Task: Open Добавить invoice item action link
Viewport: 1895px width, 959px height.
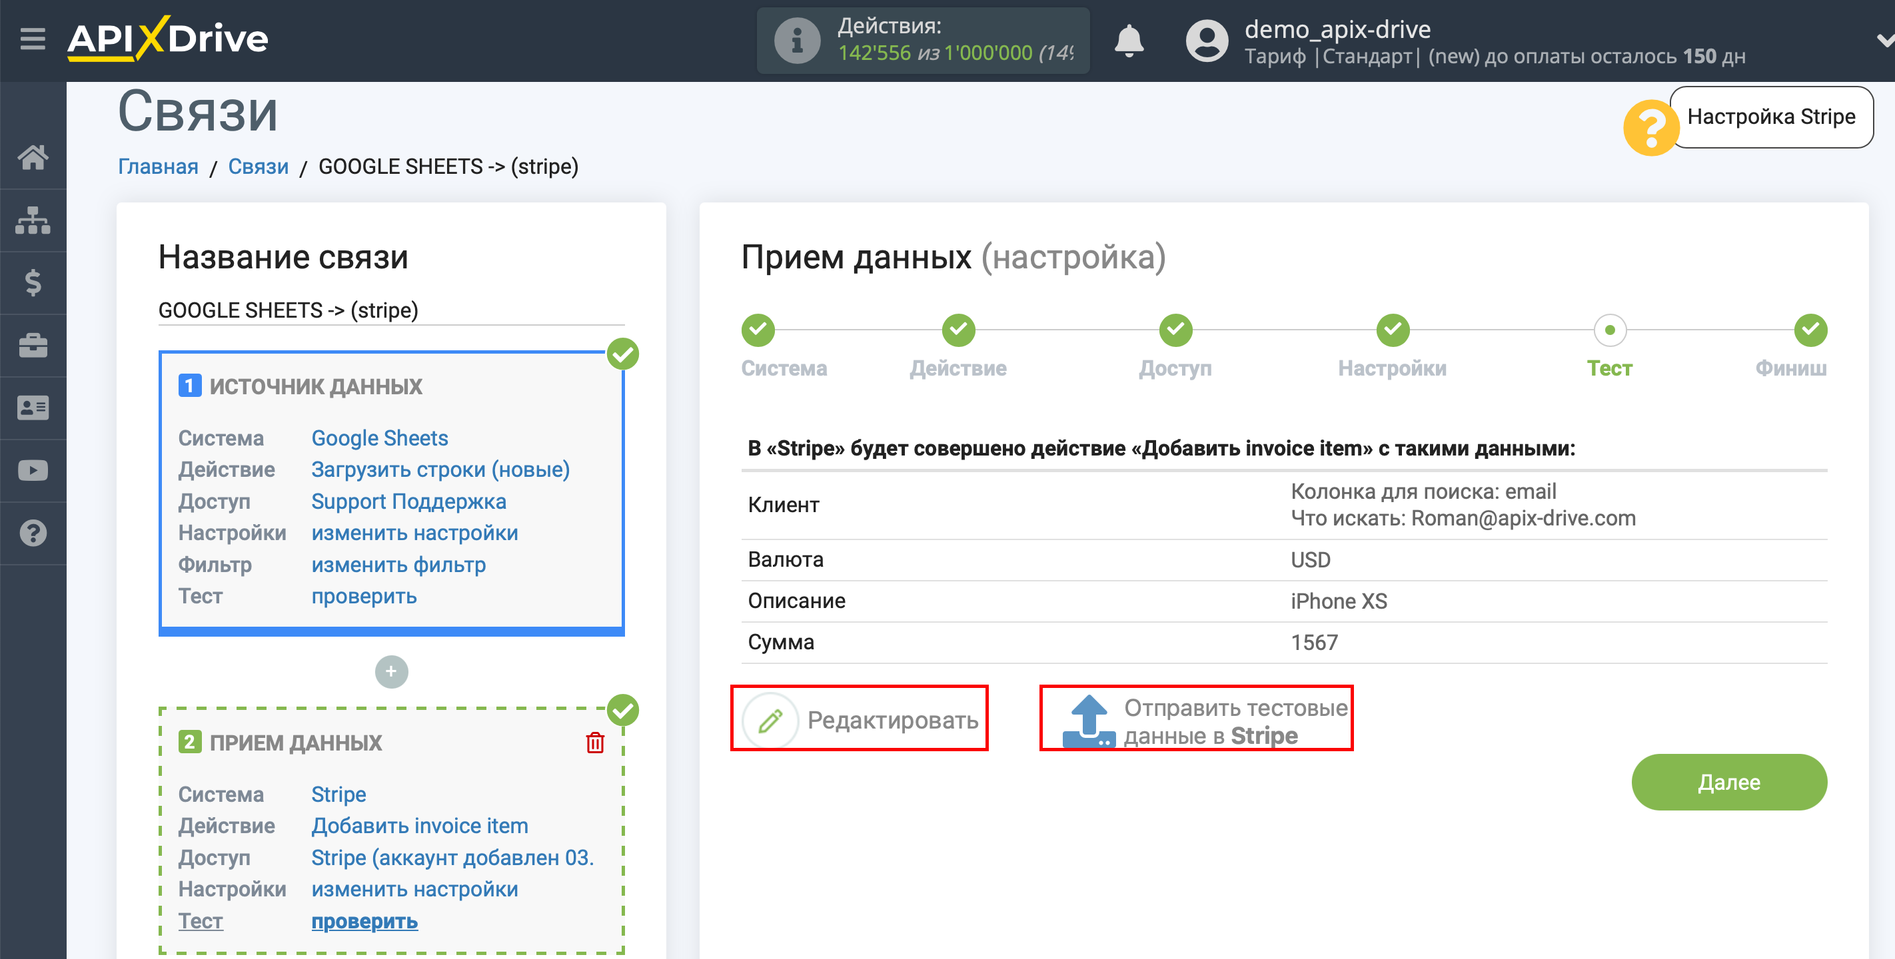Action: (x=419, y=826)
